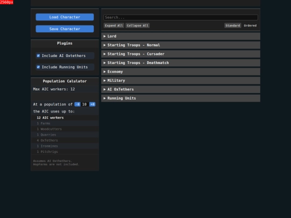Expand the Lord section
The image size is (291, 218).
point(181,37)
